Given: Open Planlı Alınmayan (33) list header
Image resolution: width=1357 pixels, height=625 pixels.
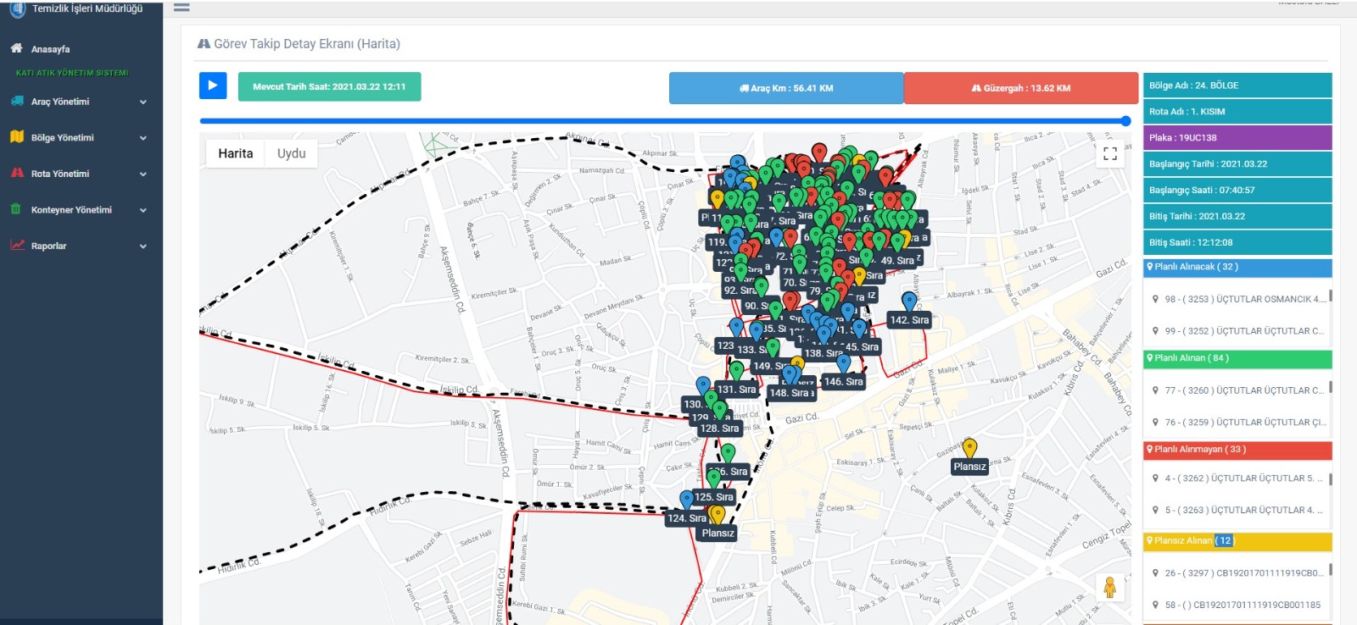Looking at the screenshot, I should coord(1237,450).
